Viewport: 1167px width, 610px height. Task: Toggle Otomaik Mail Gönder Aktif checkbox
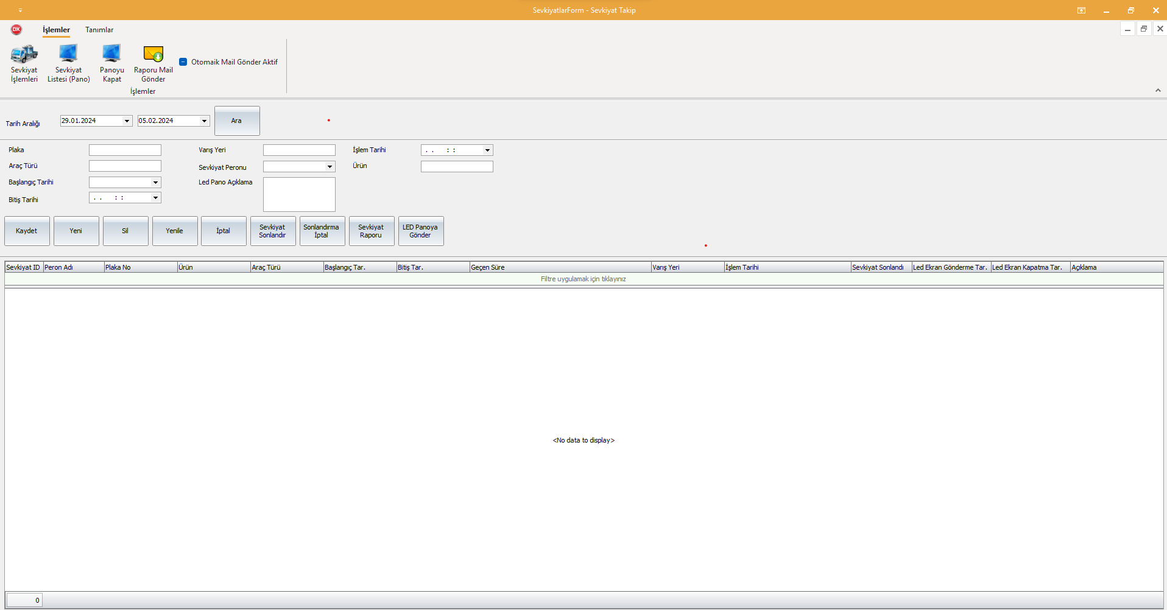click(183, 62)
